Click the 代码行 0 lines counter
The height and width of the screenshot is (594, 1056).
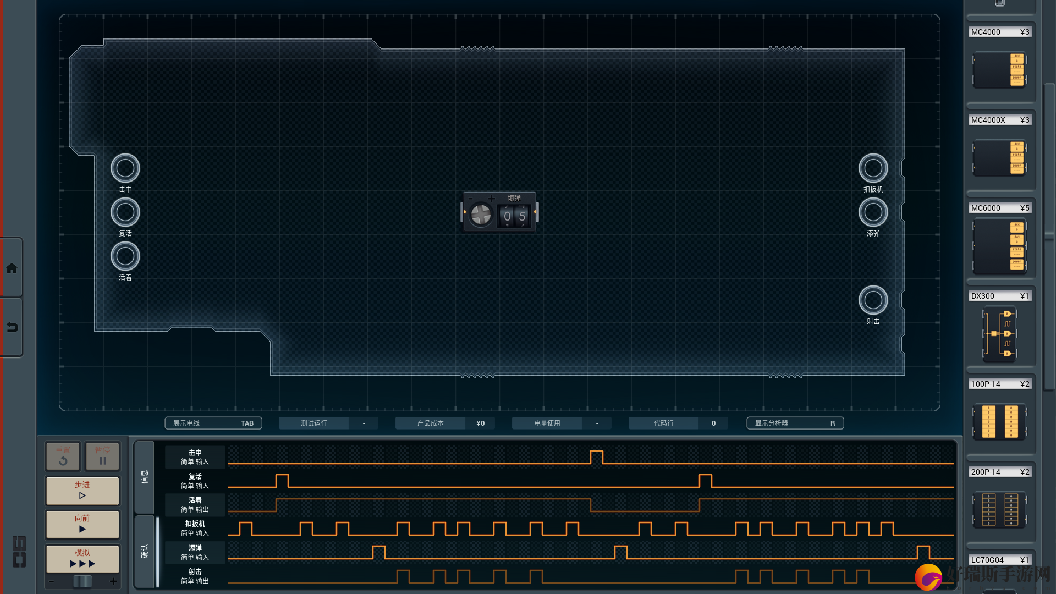point(679,423)
